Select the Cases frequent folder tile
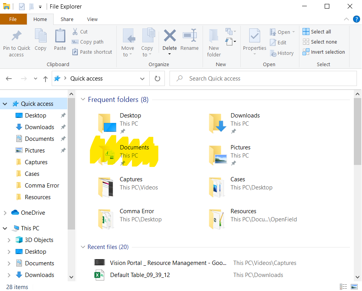Viewport: 362px width, 291px height. point(241,187)
